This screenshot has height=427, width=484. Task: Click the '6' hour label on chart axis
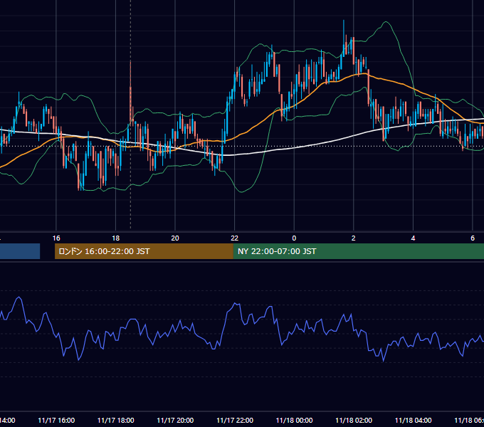pos(473,238)
